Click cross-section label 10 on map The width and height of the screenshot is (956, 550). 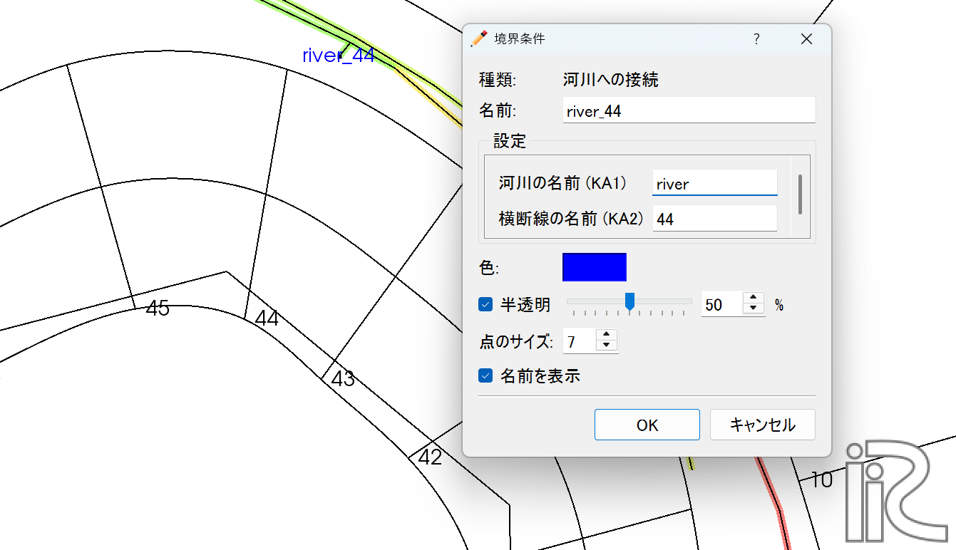[x=821, y=479]
